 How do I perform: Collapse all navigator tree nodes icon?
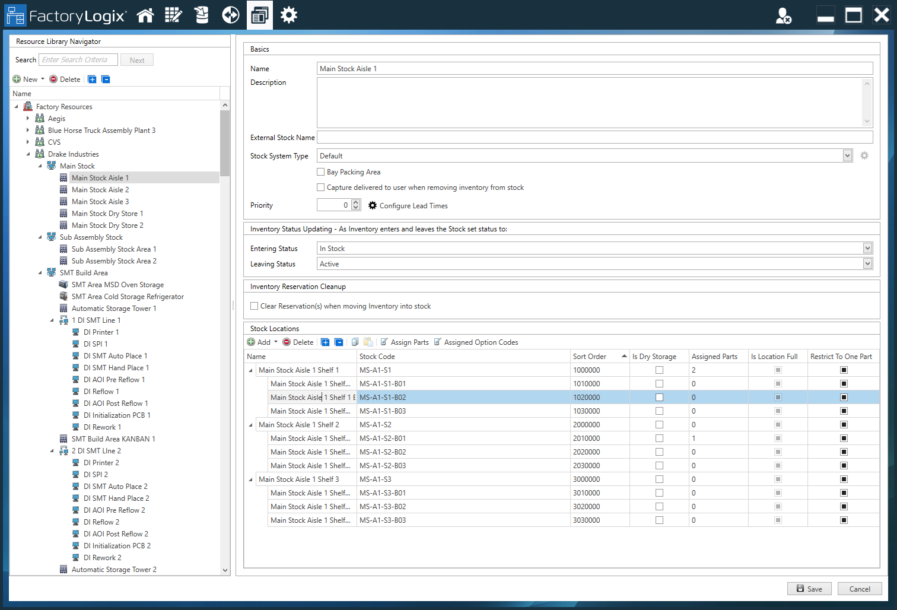[x=106, y=80]
